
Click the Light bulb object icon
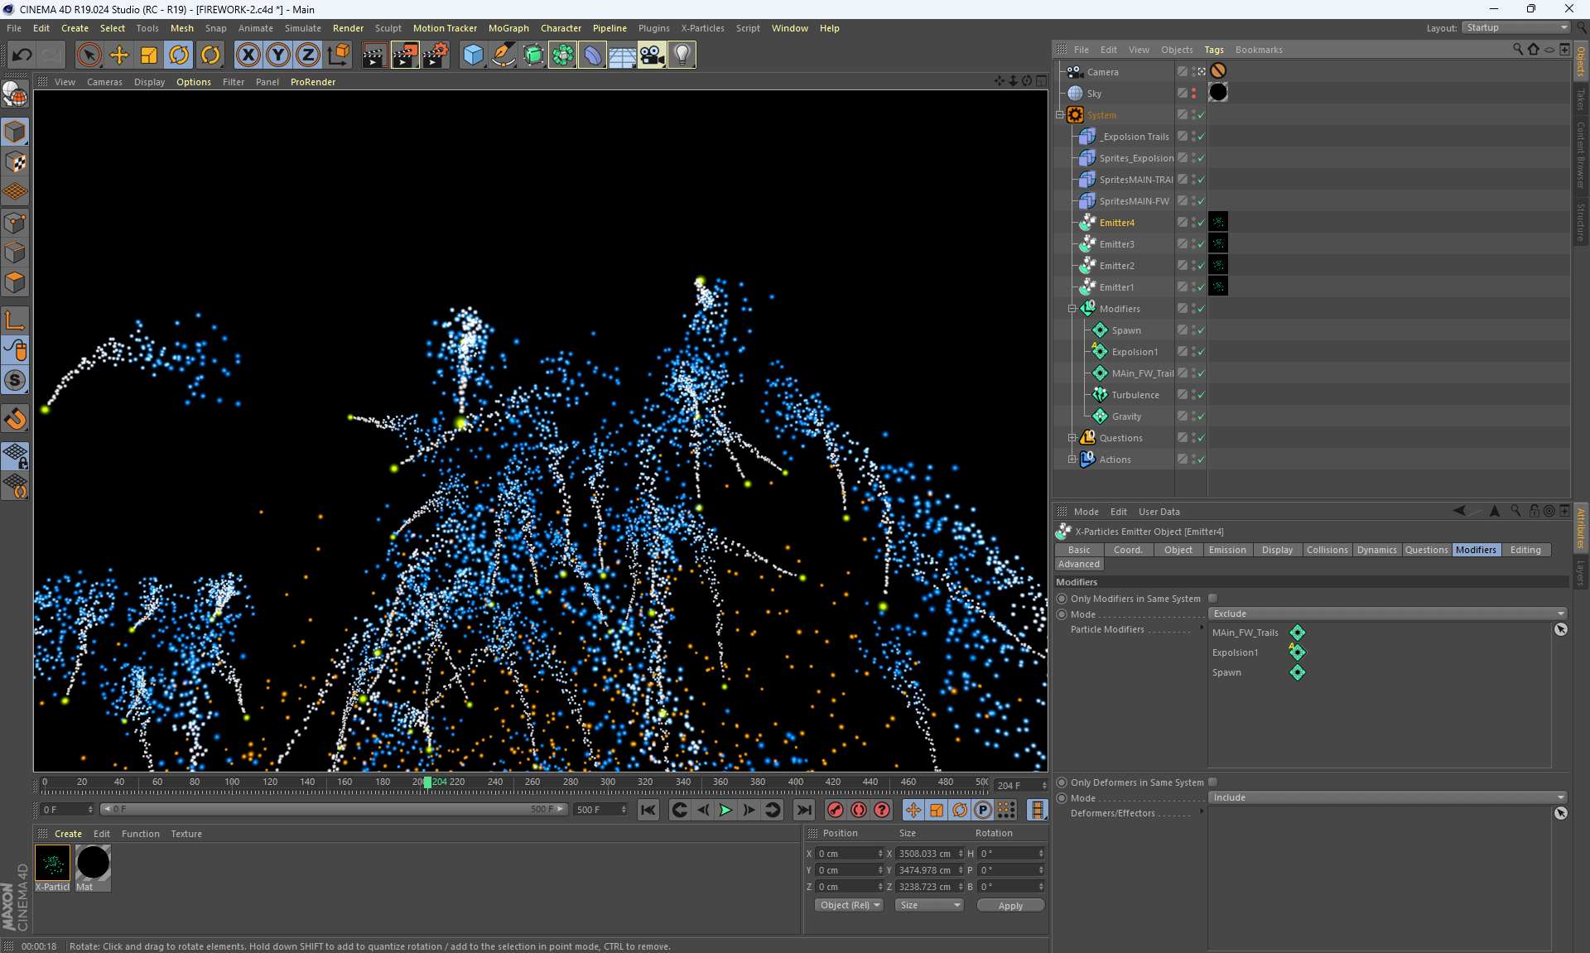pyautogui.click(x=682, y=55)
